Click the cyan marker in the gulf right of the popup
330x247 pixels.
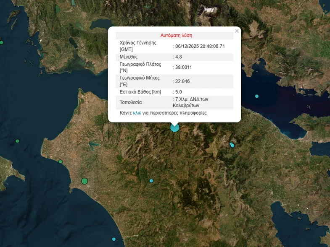tap(257, 96)
